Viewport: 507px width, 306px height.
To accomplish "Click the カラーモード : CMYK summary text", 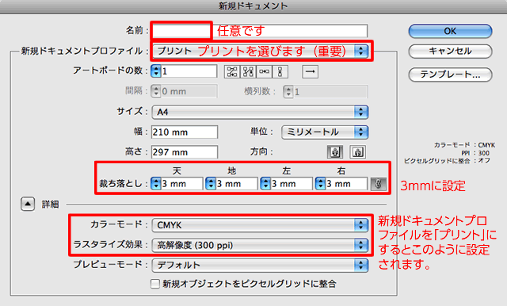I will point(465,145).
